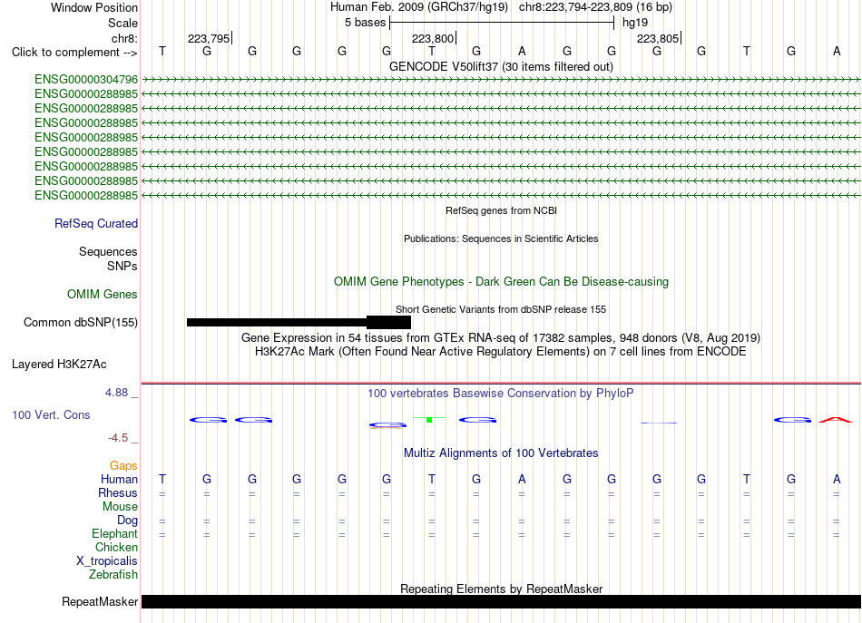Click 'Publications: Sequences in Scientific Articles' title

tap(501, 238)
